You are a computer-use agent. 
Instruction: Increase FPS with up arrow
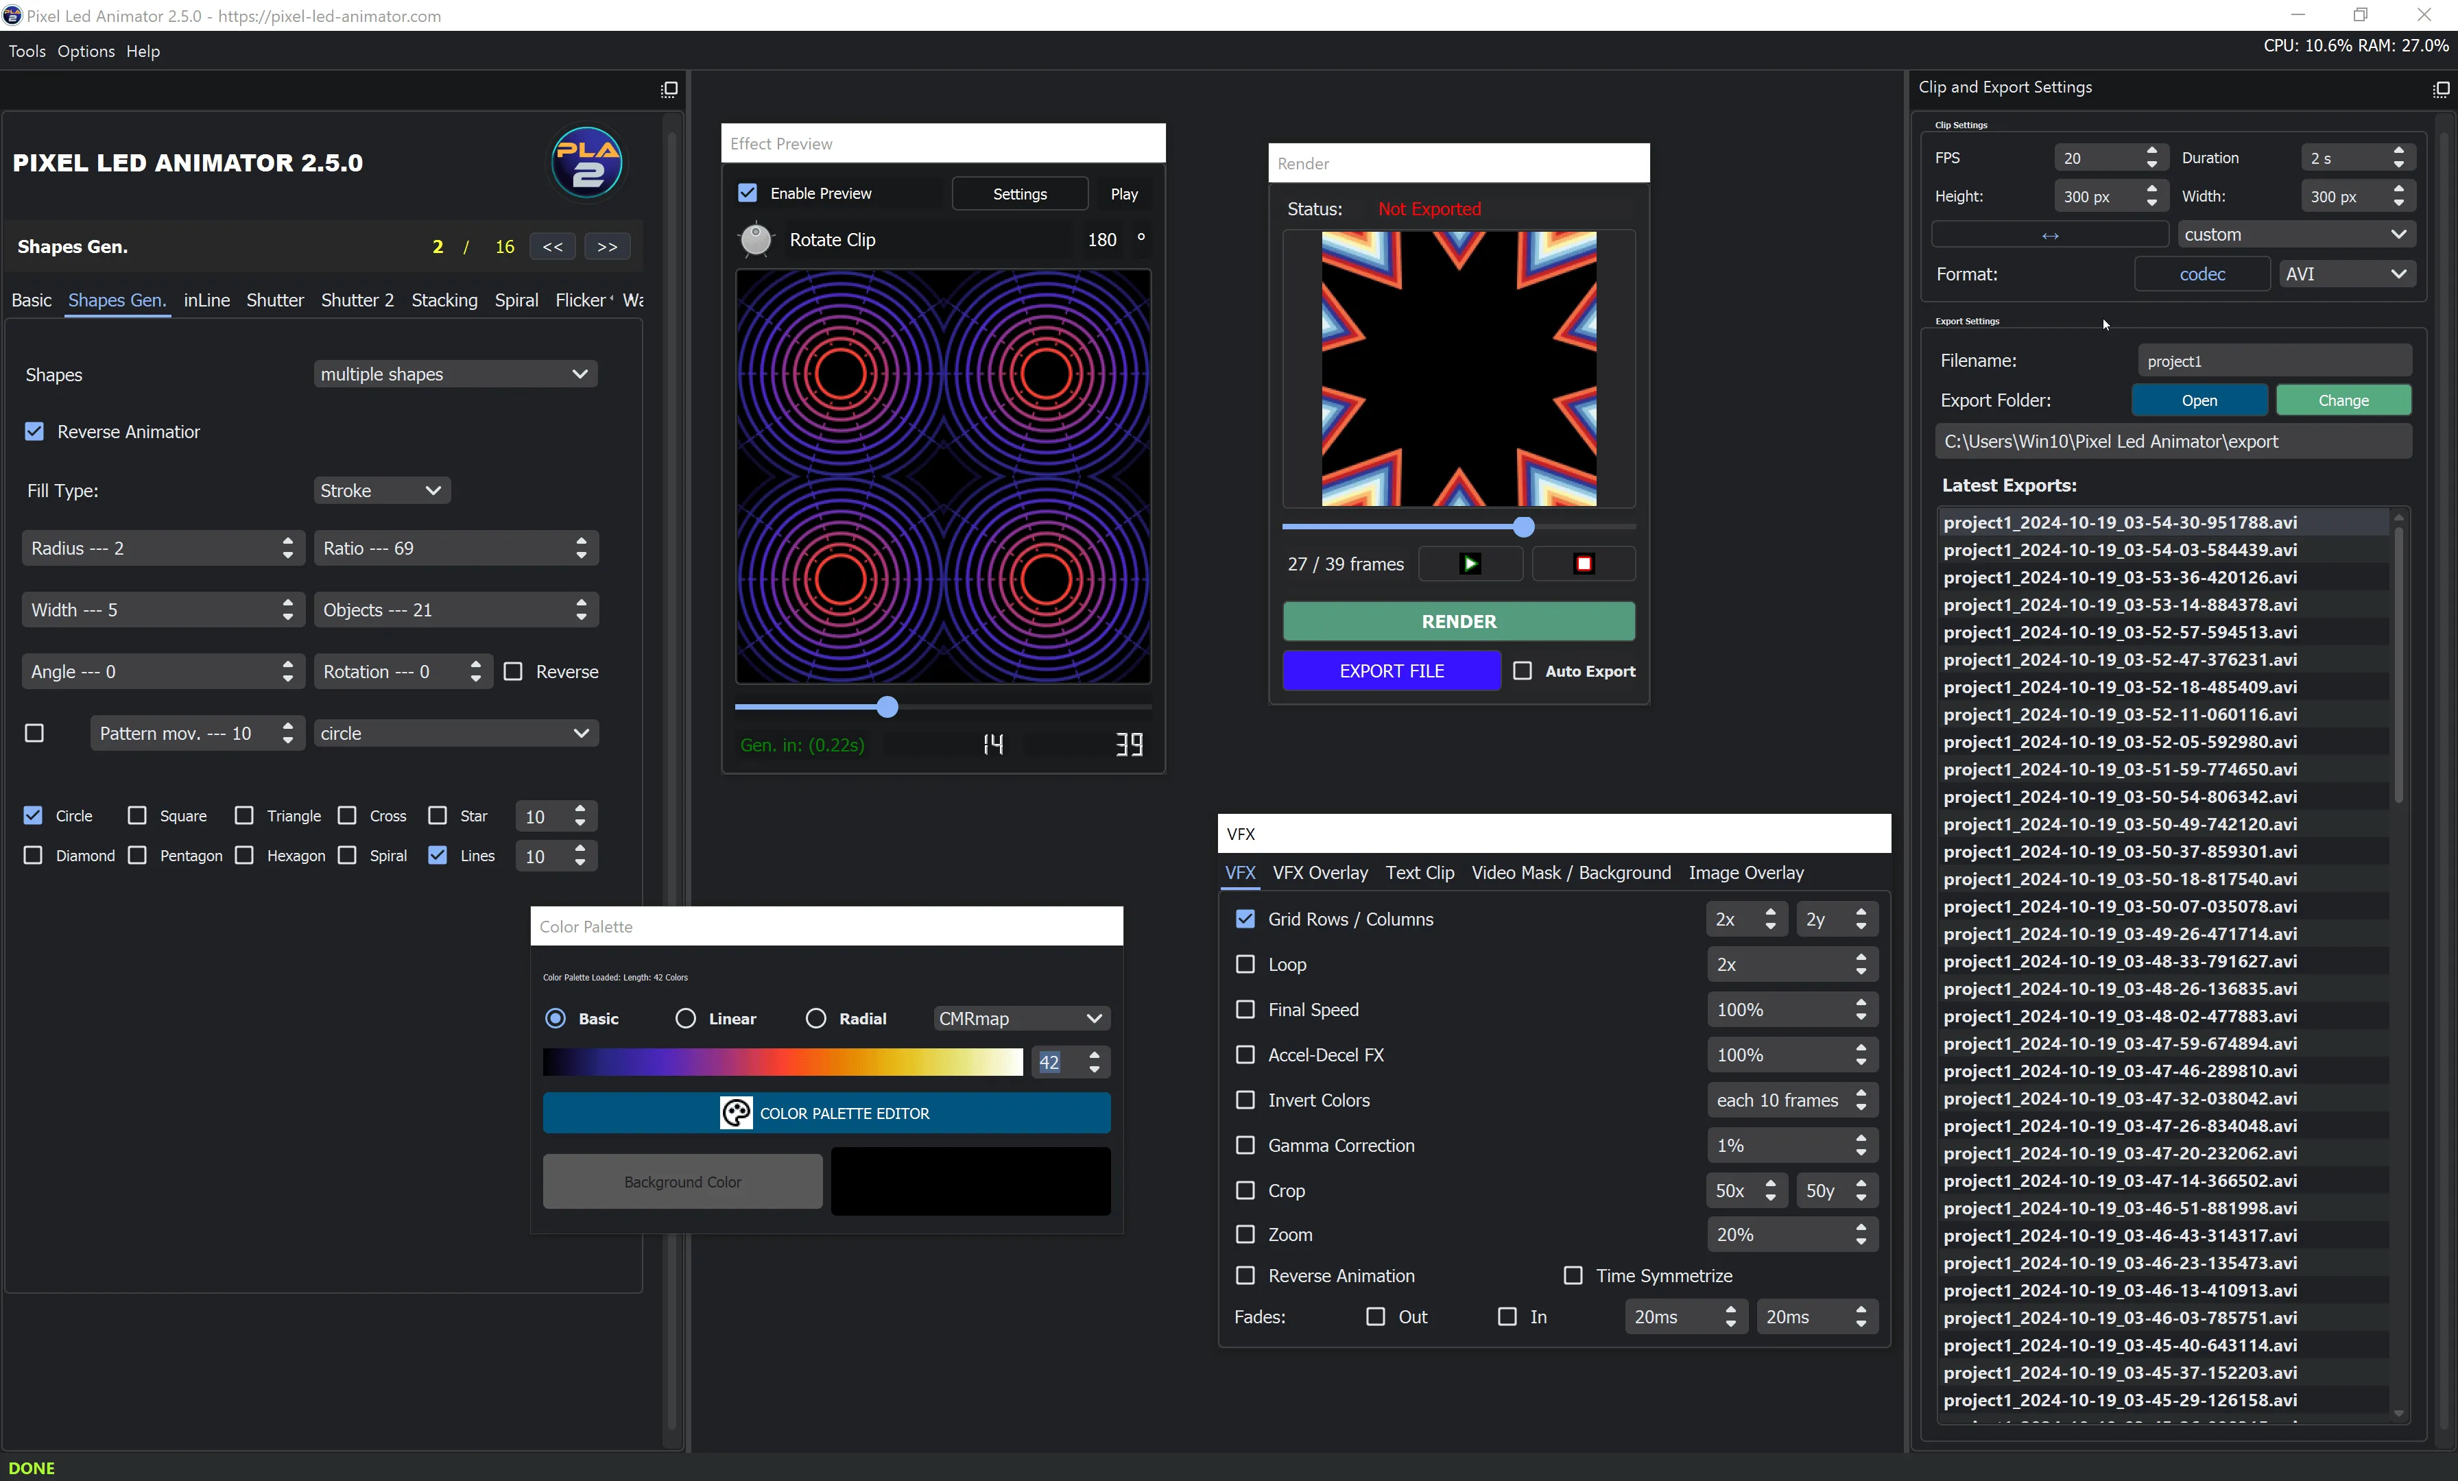point(2151,151)
